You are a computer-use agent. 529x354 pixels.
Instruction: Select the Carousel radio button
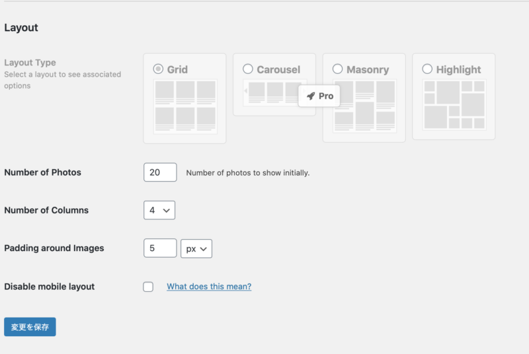click(248, 69)
